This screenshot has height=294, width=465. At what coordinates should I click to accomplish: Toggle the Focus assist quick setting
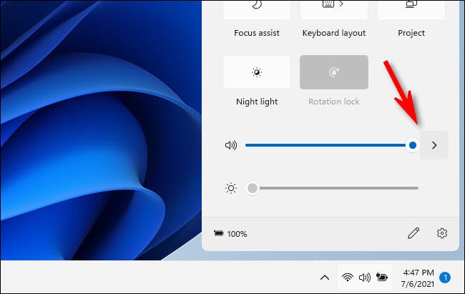click(257, 10)
